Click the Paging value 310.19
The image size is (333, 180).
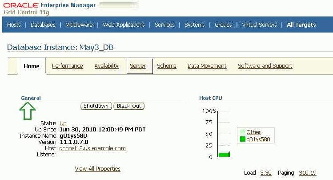tap(308, 173)
